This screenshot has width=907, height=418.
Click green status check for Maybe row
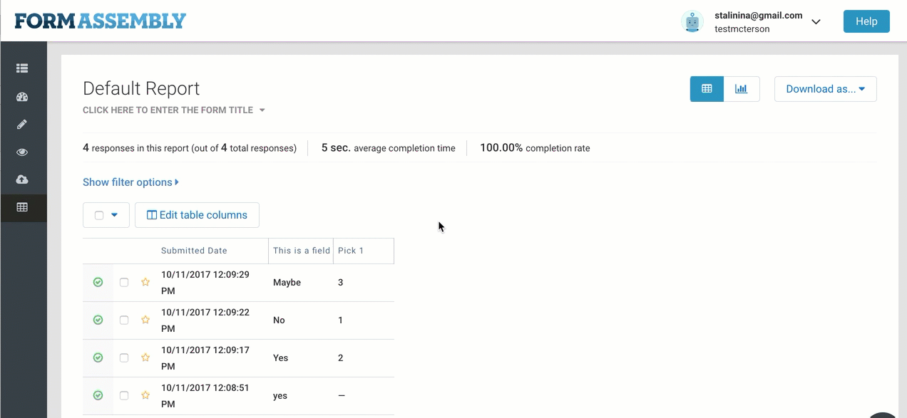click(x=98, y=283)
